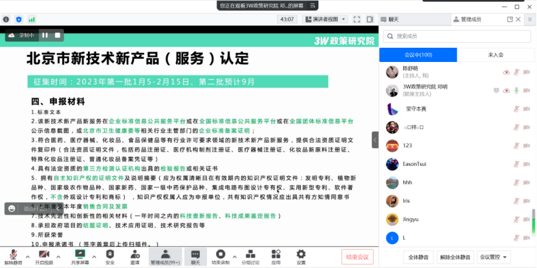
Task: Click screen sharing icon for 邓明
Action: [x=496, y=90]
